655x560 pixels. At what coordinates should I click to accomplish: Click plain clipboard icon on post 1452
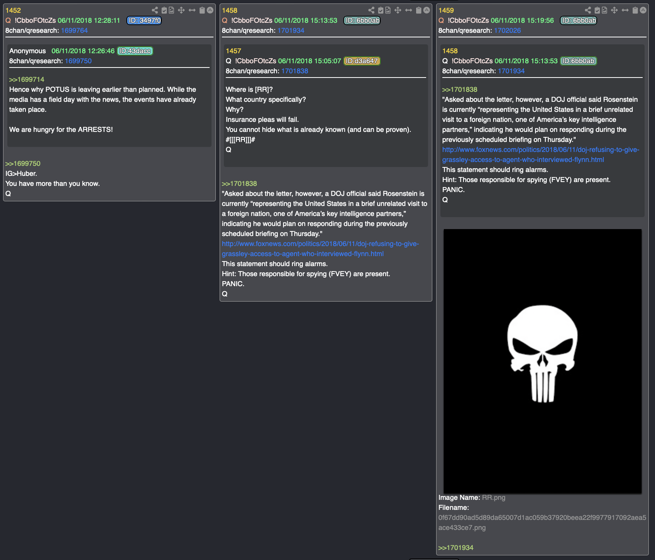[x=202, y=10]
